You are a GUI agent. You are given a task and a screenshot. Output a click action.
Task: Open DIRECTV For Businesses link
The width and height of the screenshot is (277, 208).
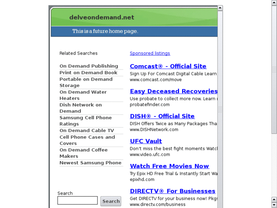click(x=173, y=191)
